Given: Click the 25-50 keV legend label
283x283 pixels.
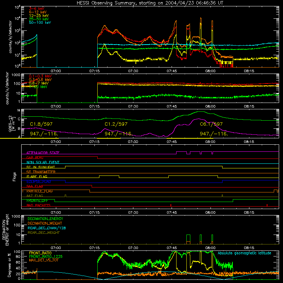Looking at the screenshot, I should [39, 19].
